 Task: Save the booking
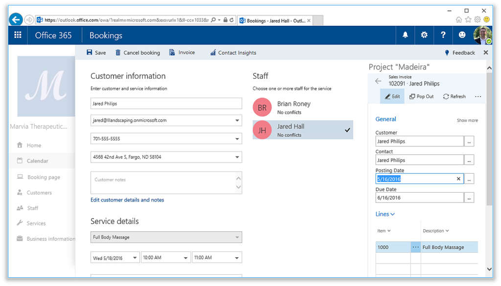pos(96,53)
